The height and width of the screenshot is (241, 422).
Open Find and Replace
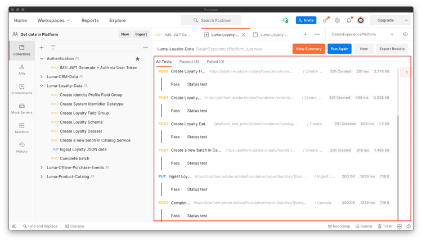tap(41, 226)
